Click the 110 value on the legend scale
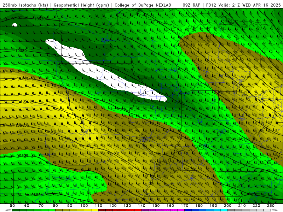This screenshot has height=212, width=283. coord(99,206)
